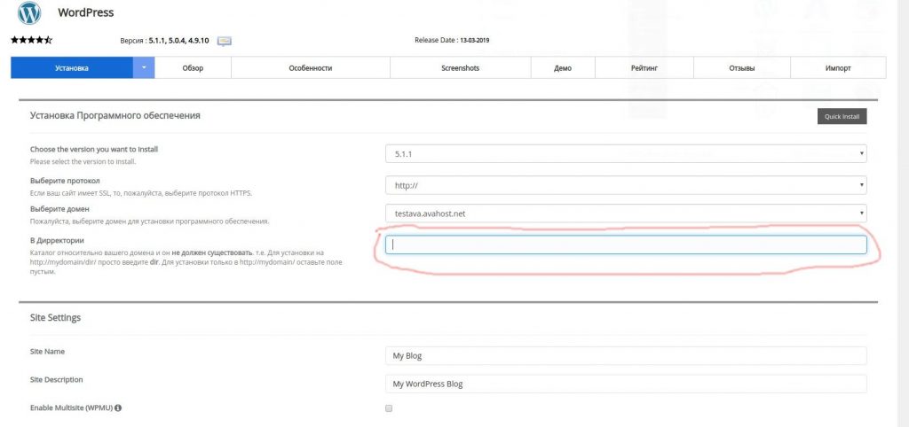Click the Quick Install button
909x427 pixels.
[842, 116]
